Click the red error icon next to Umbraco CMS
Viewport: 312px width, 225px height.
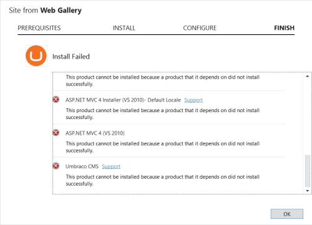click(x=56, y=166)
